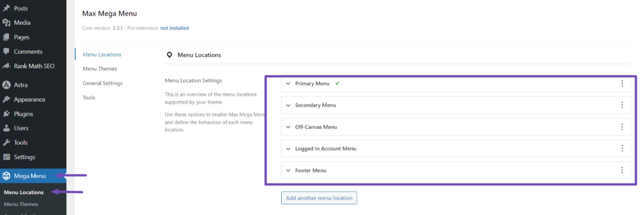The width and height of the screenshot is (641, 215).
Task: Switch to Menu Themes plugin tab
Action: (100, 69)
